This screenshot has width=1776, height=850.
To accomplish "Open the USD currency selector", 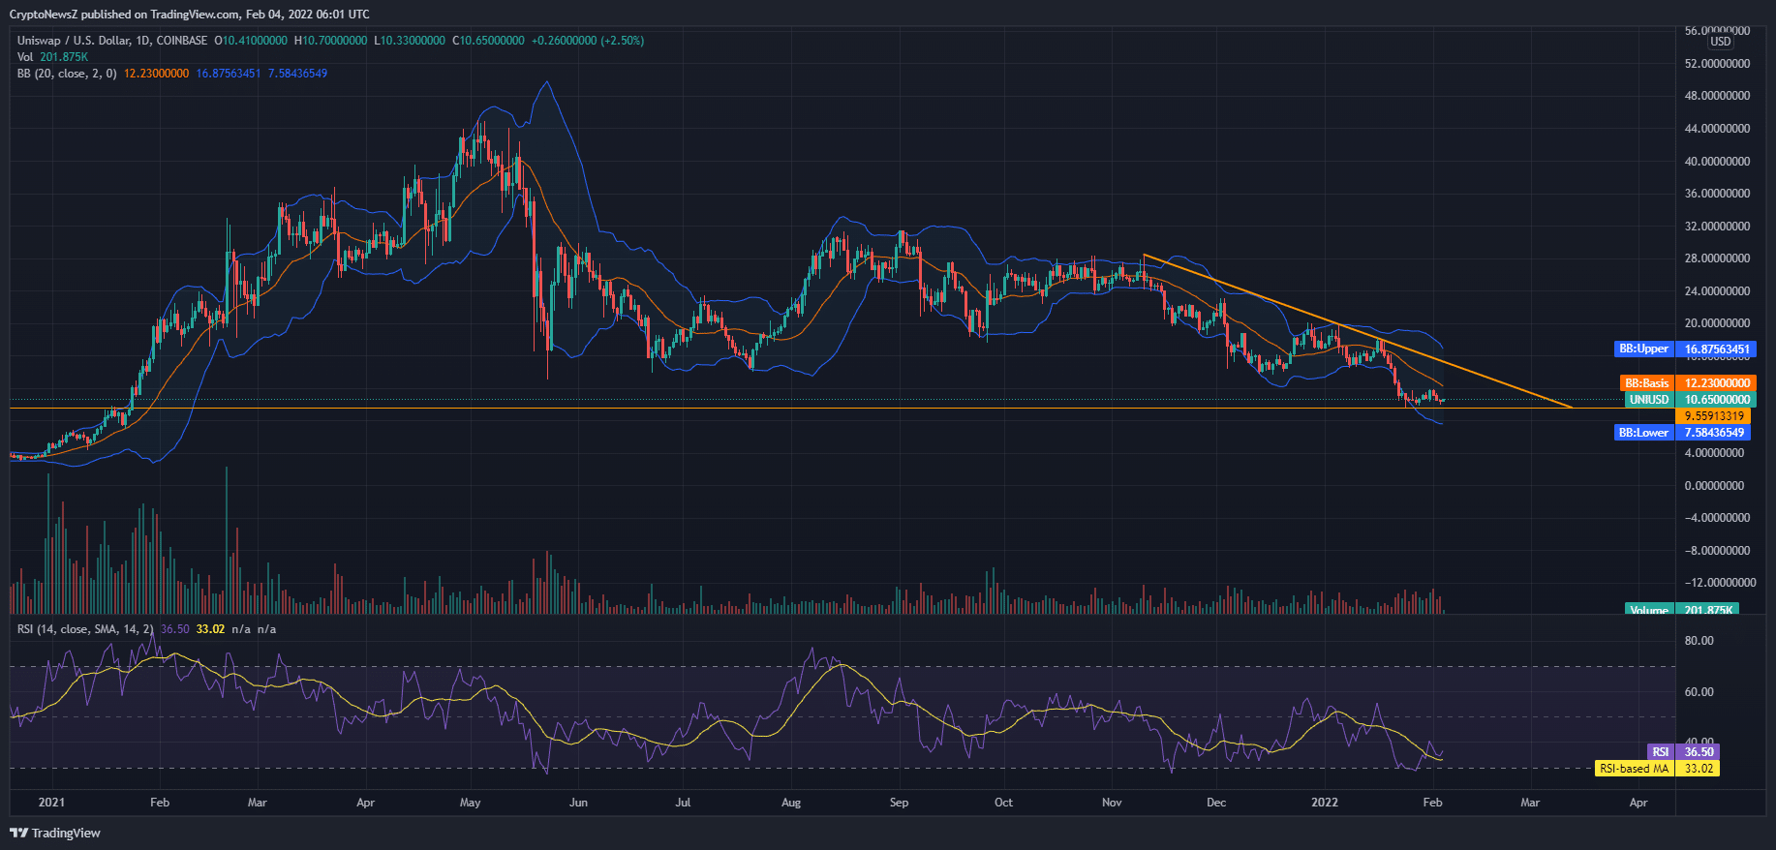I will 1720,42.
